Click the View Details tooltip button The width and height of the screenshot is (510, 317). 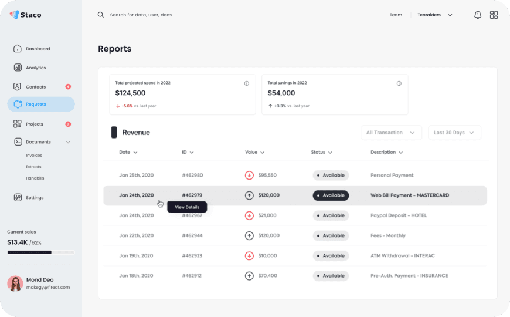[187, 207]
